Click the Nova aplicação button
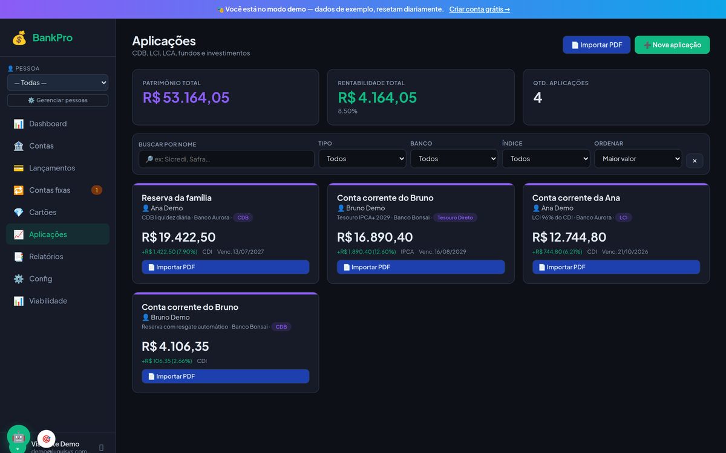726x453 pixels. [x=672, y=45]
